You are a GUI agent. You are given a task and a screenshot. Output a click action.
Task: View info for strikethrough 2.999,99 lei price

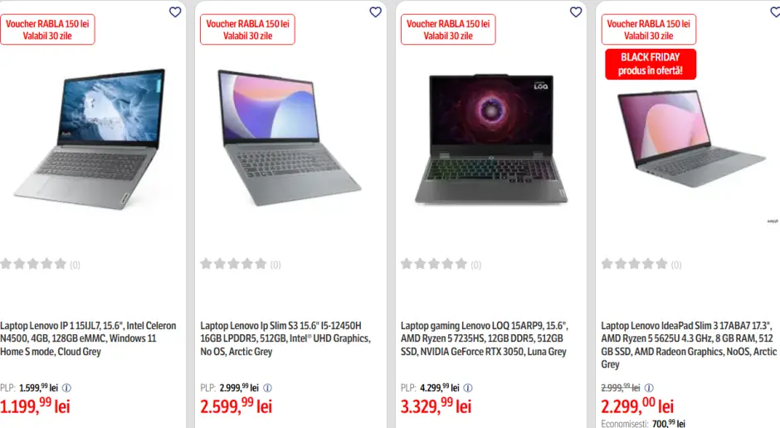coord(649,387)
